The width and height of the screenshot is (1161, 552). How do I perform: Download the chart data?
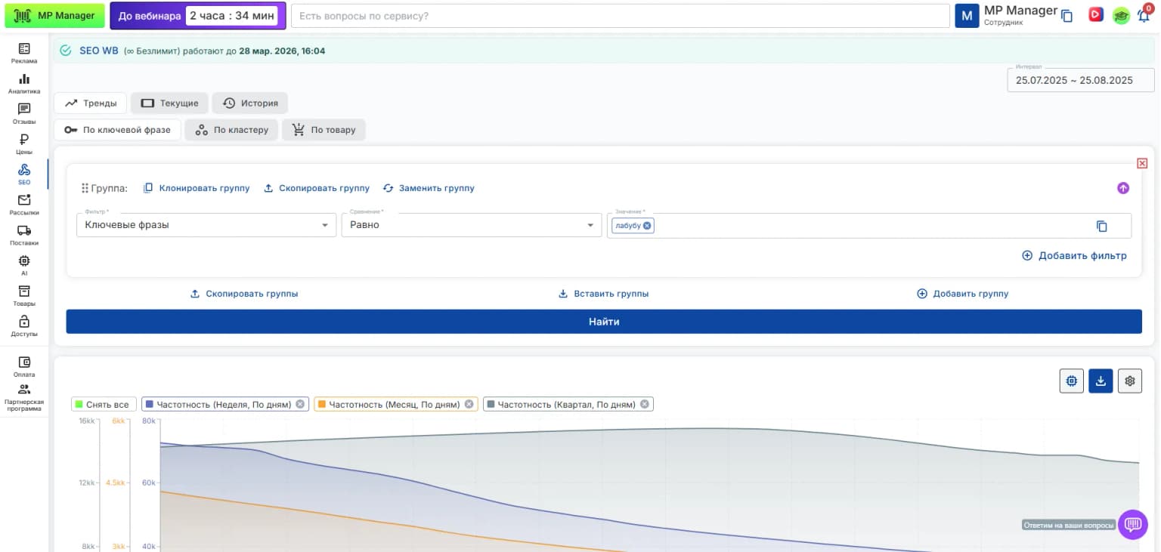pyautogui.click(x=1101, y=381)
